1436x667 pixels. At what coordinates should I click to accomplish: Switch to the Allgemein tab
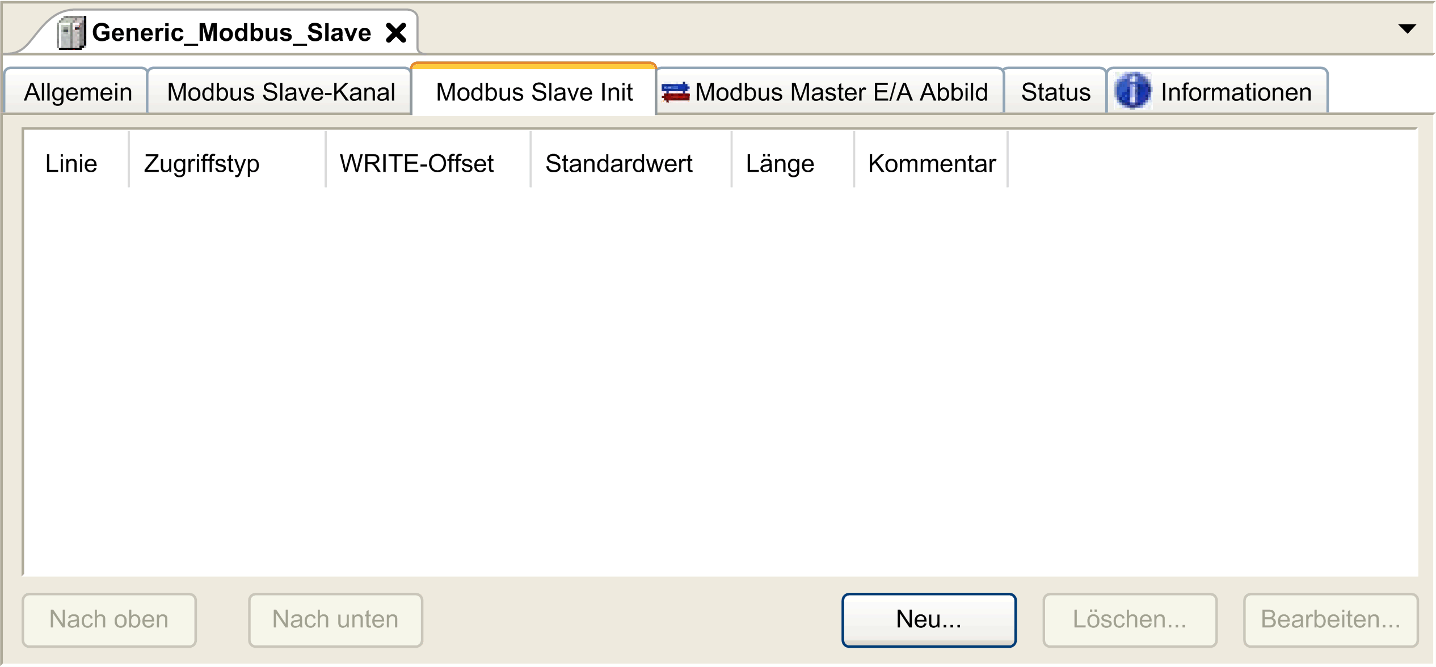[78, 92]
